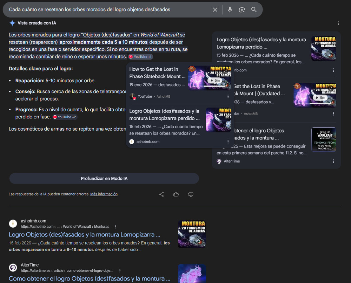The image size is (351, 283).
Task: Open the YouTube +1 source chip
Action: click(x=140, y=57)
